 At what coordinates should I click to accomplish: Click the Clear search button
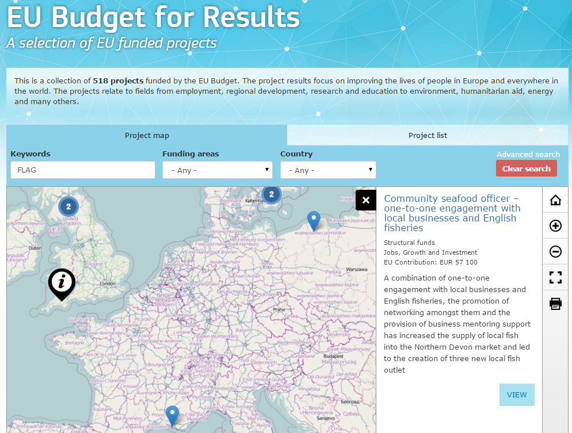pos(526,168)
